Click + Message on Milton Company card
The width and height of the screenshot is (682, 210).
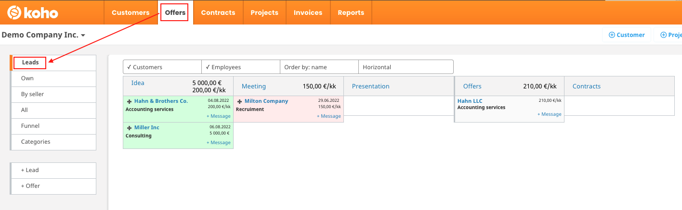tap(329, 116)
